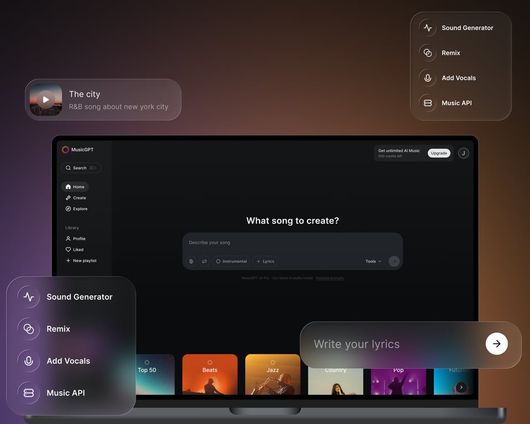Click the paperclip attachment icon in prompt box
The image size is (530, 424).
pos(191,261)
